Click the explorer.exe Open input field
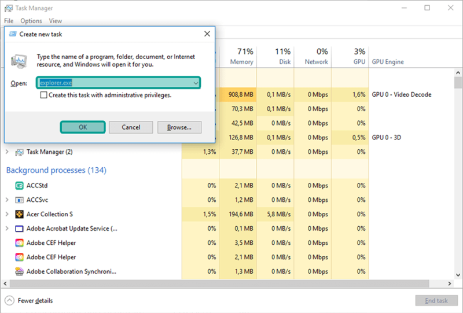 point(118,83)
